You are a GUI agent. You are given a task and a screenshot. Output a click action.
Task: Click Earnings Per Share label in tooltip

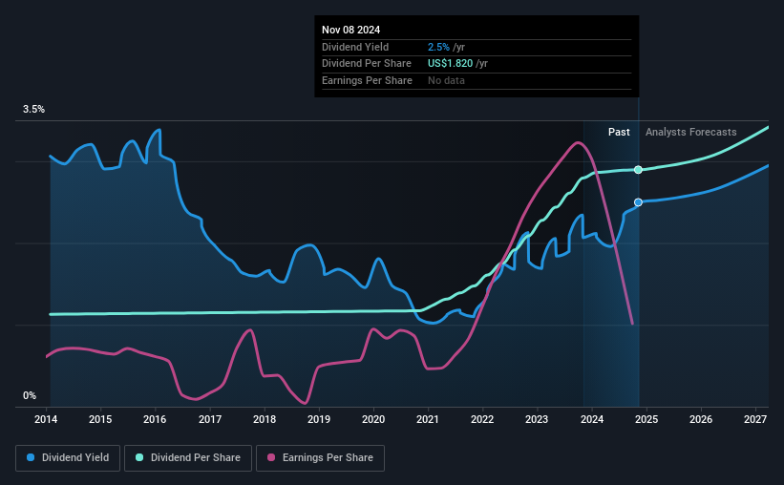[367, 80]
